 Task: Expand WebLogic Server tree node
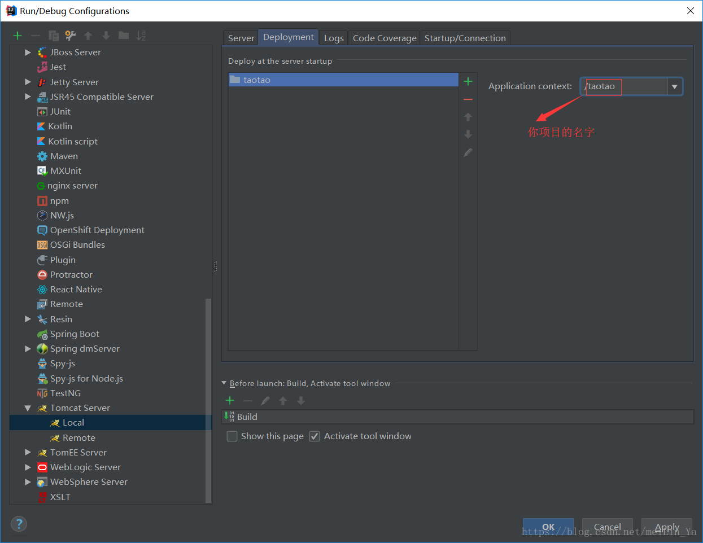[x=28, y=467]
